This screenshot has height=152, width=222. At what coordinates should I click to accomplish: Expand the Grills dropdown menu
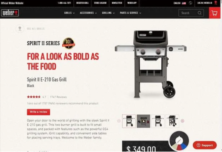tap(69, 13)
